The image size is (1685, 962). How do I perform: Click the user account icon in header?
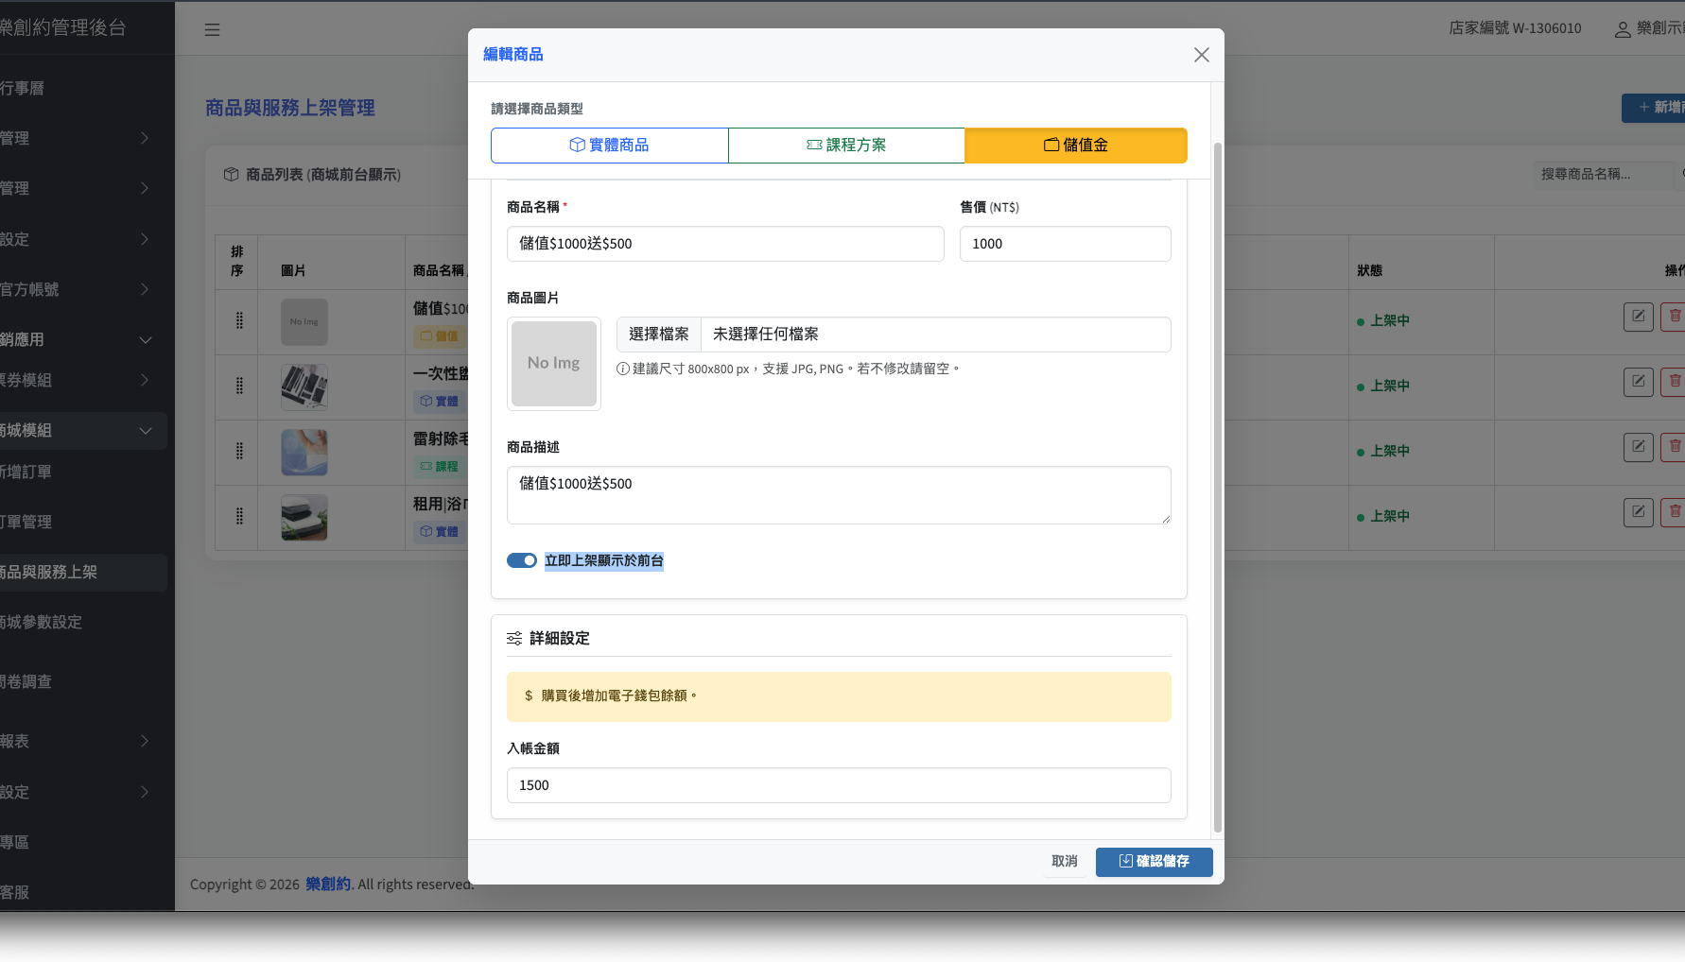[1622, 29]
